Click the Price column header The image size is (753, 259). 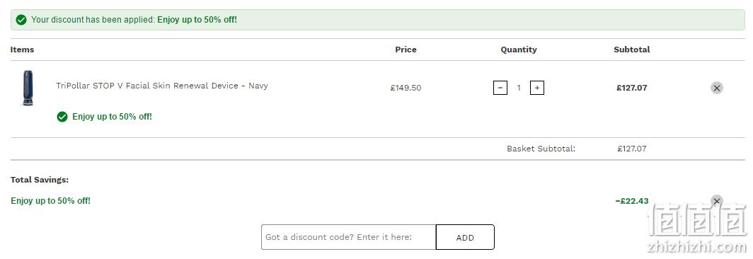[406, 50]
